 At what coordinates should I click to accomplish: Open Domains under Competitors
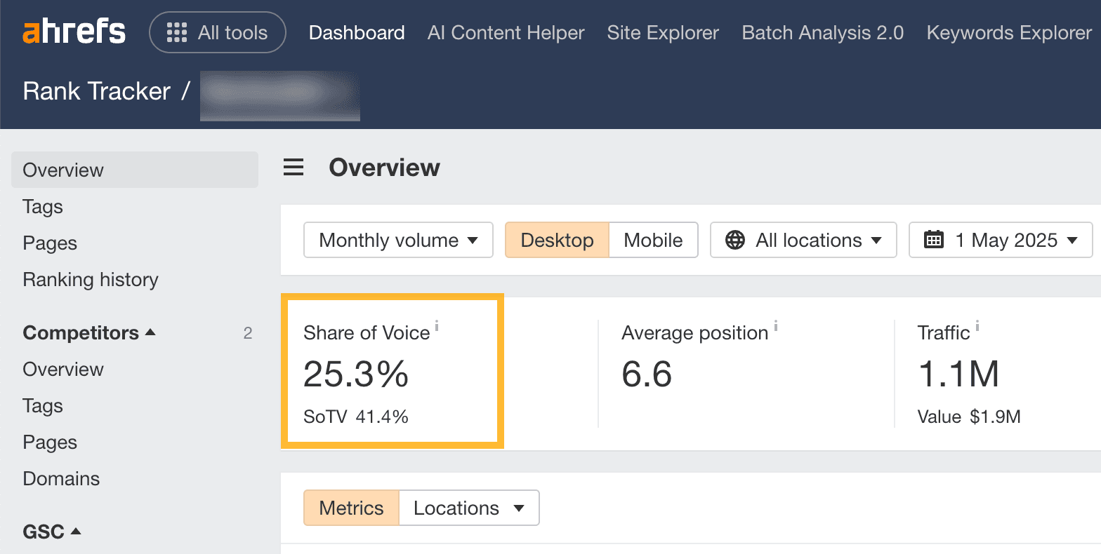pos(61,479)
